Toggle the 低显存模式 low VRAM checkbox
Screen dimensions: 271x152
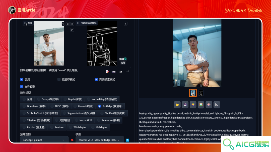click(x=59, y=79)
